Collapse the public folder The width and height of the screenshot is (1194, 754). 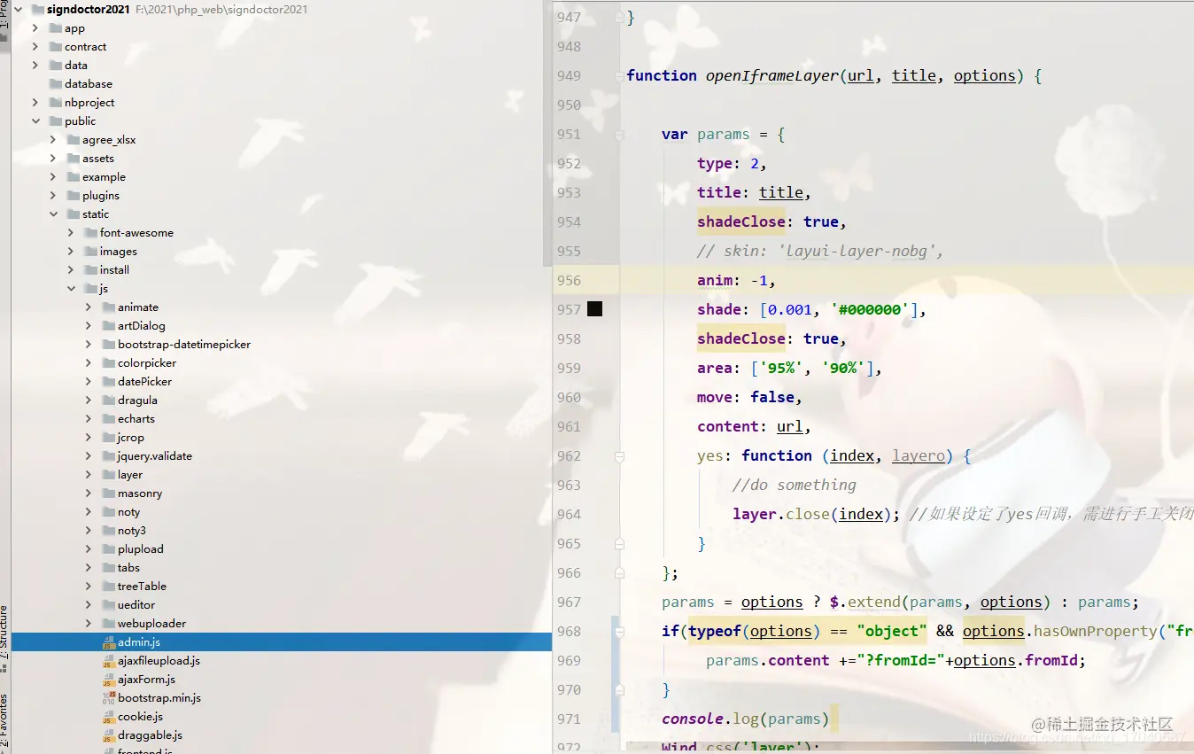35,121
